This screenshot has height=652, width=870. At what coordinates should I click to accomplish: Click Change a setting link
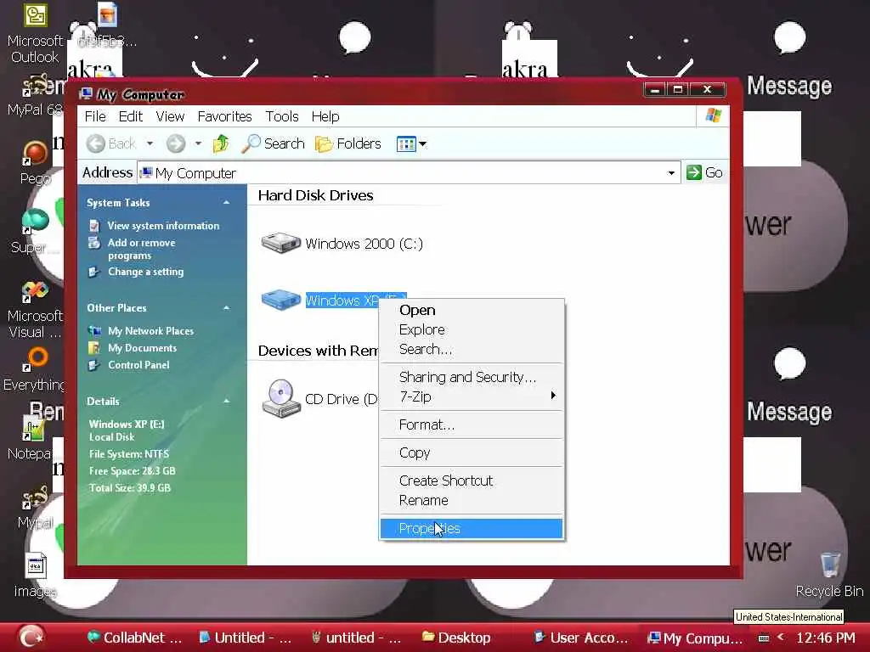coord(145,272)
